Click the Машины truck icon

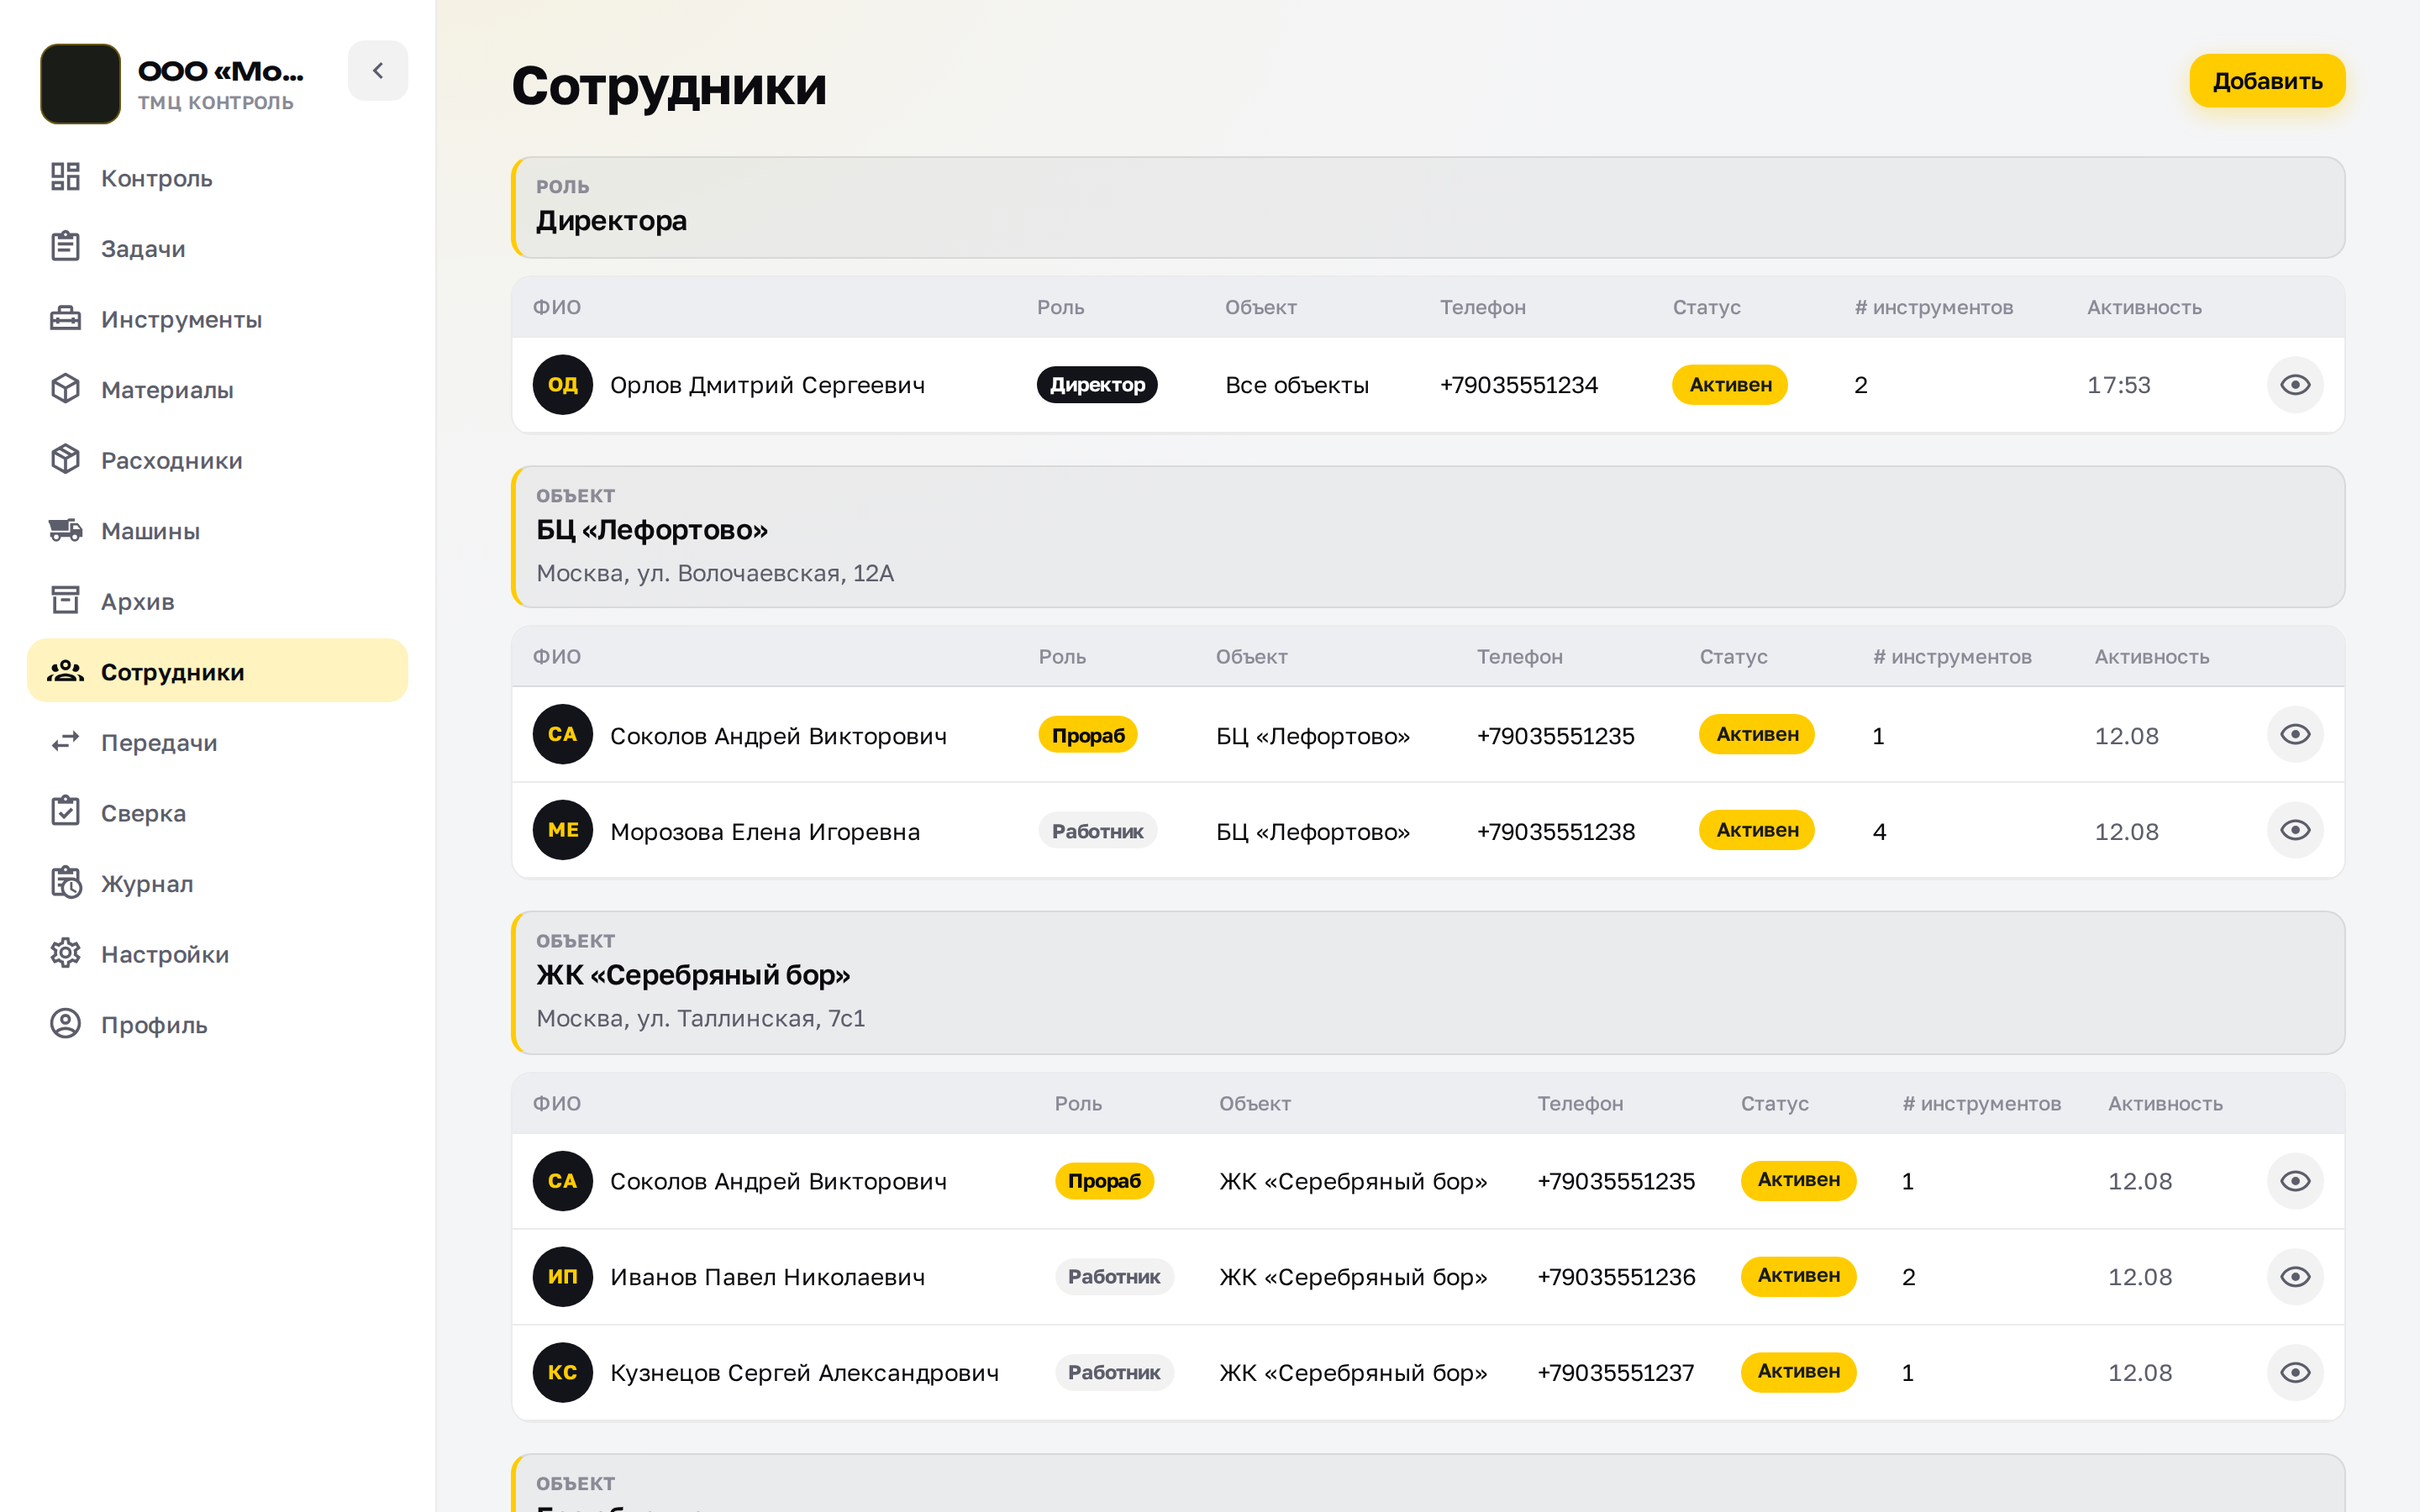click(65, 530)
